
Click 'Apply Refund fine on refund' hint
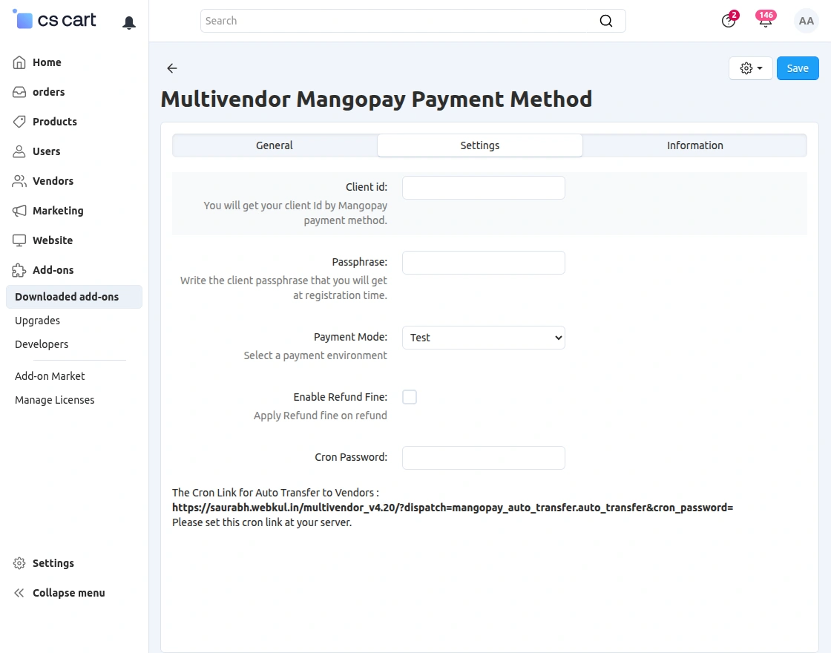pyautogui.click(x=320, y=416)
